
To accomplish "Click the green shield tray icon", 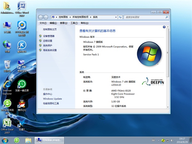I will (163, 140).
